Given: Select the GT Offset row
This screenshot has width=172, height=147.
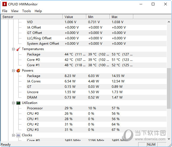Looking at the screenshot, I should pos(97,33).
